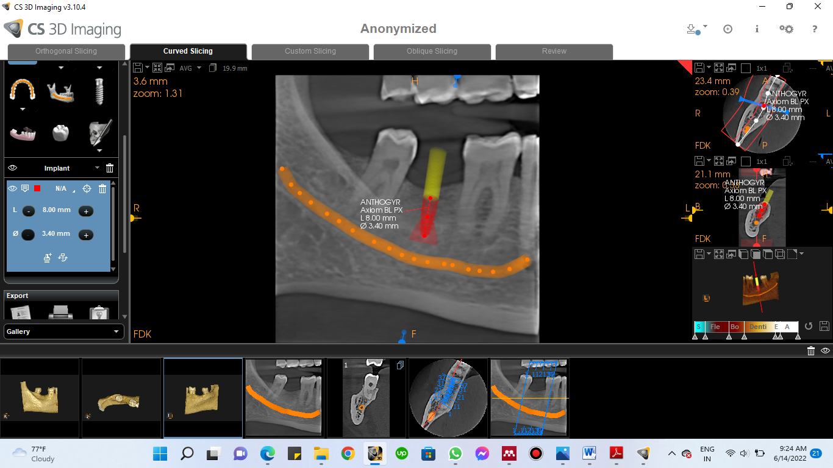Select the denture gums model tool
The height and width of the screenshot is (468, 833).
22,133
